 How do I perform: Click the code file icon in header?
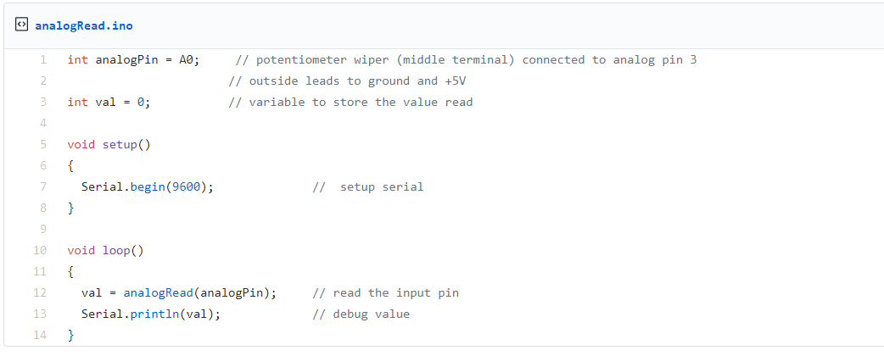click(21, 25)
